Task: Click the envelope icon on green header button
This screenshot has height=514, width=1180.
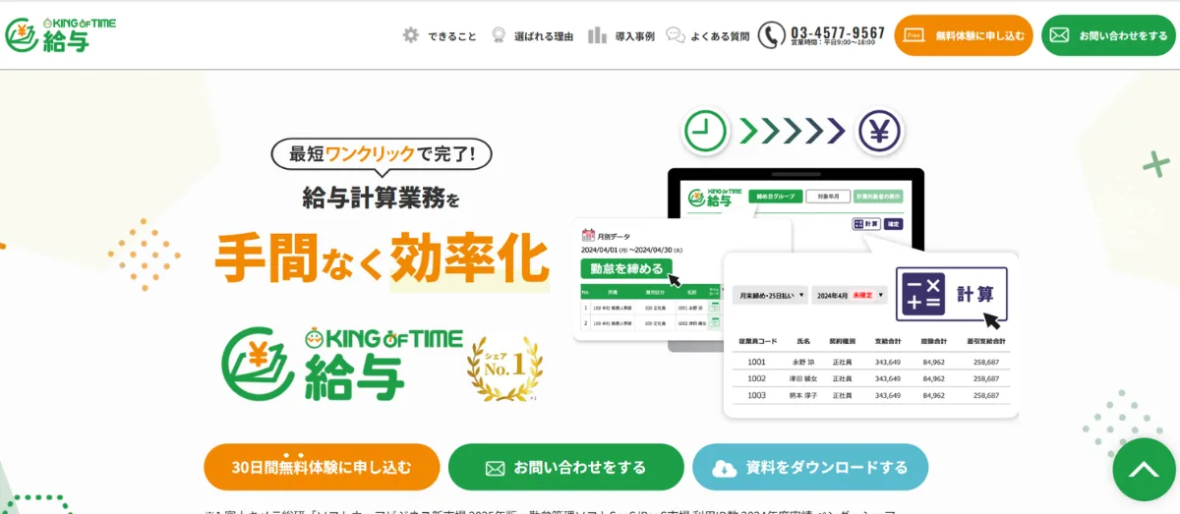Action: click(1059, 35)
